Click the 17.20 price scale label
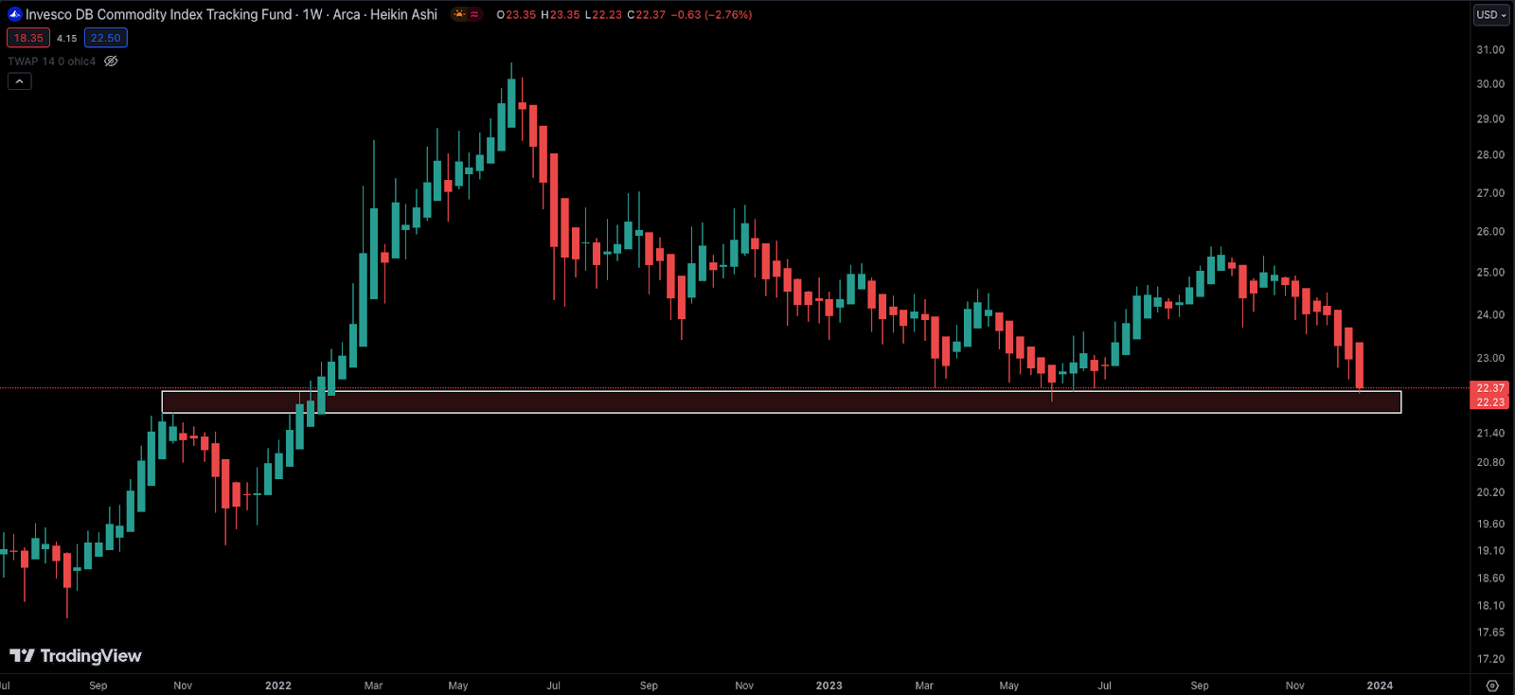This screenshot has height=695, width=1515. 1490,659
